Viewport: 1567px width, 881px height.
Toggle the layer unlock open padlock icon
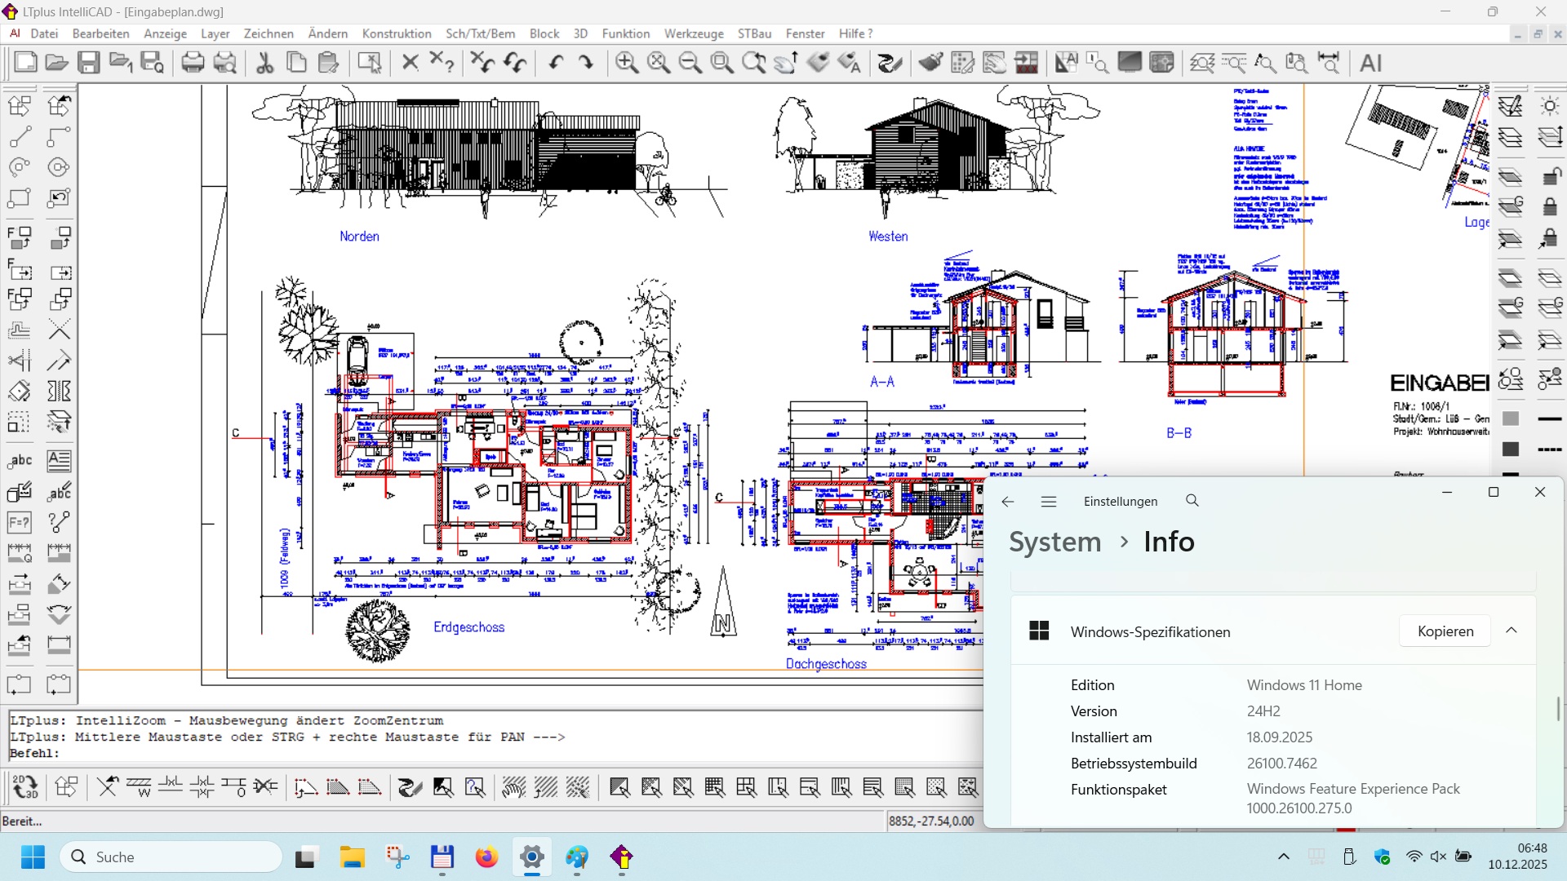coord(1550,176)
